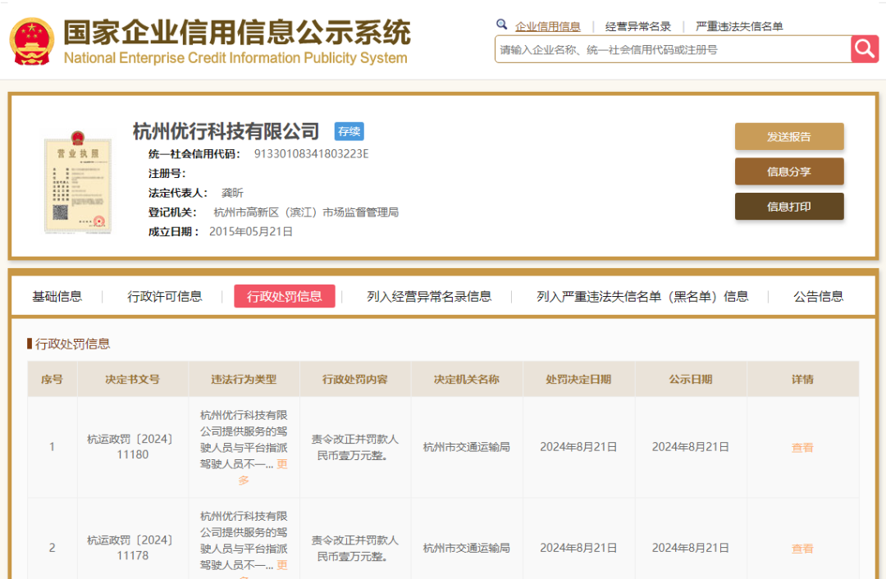Click the national emblem logo
The height and width of the screenshot is (579, 886).
tap(32, 41)
